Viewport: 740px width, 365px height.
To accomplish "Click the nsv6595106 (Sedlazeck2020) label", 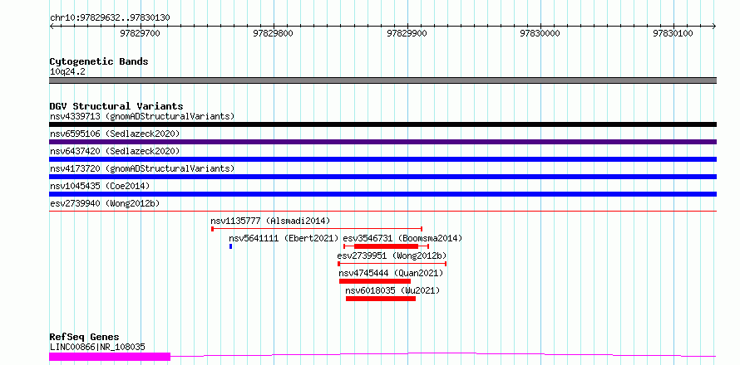I will tap(115, 134).
